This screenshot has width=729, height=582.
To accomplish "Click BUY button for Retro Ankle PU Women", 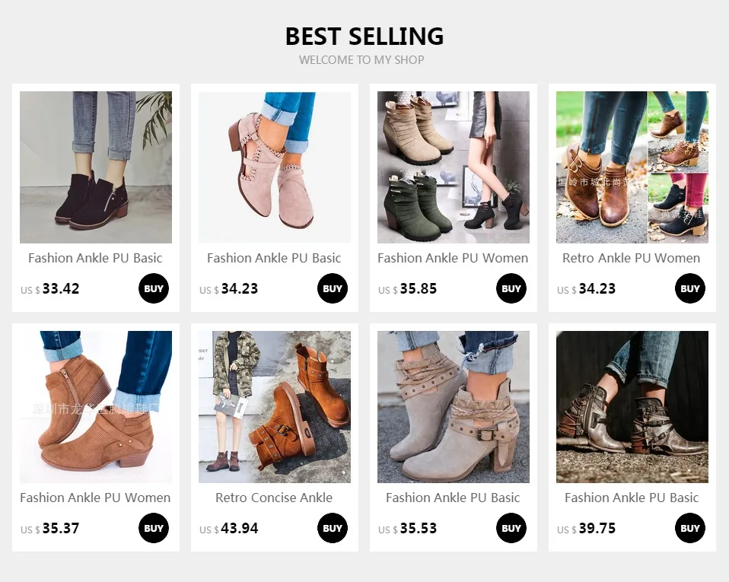I will point(690,288).
